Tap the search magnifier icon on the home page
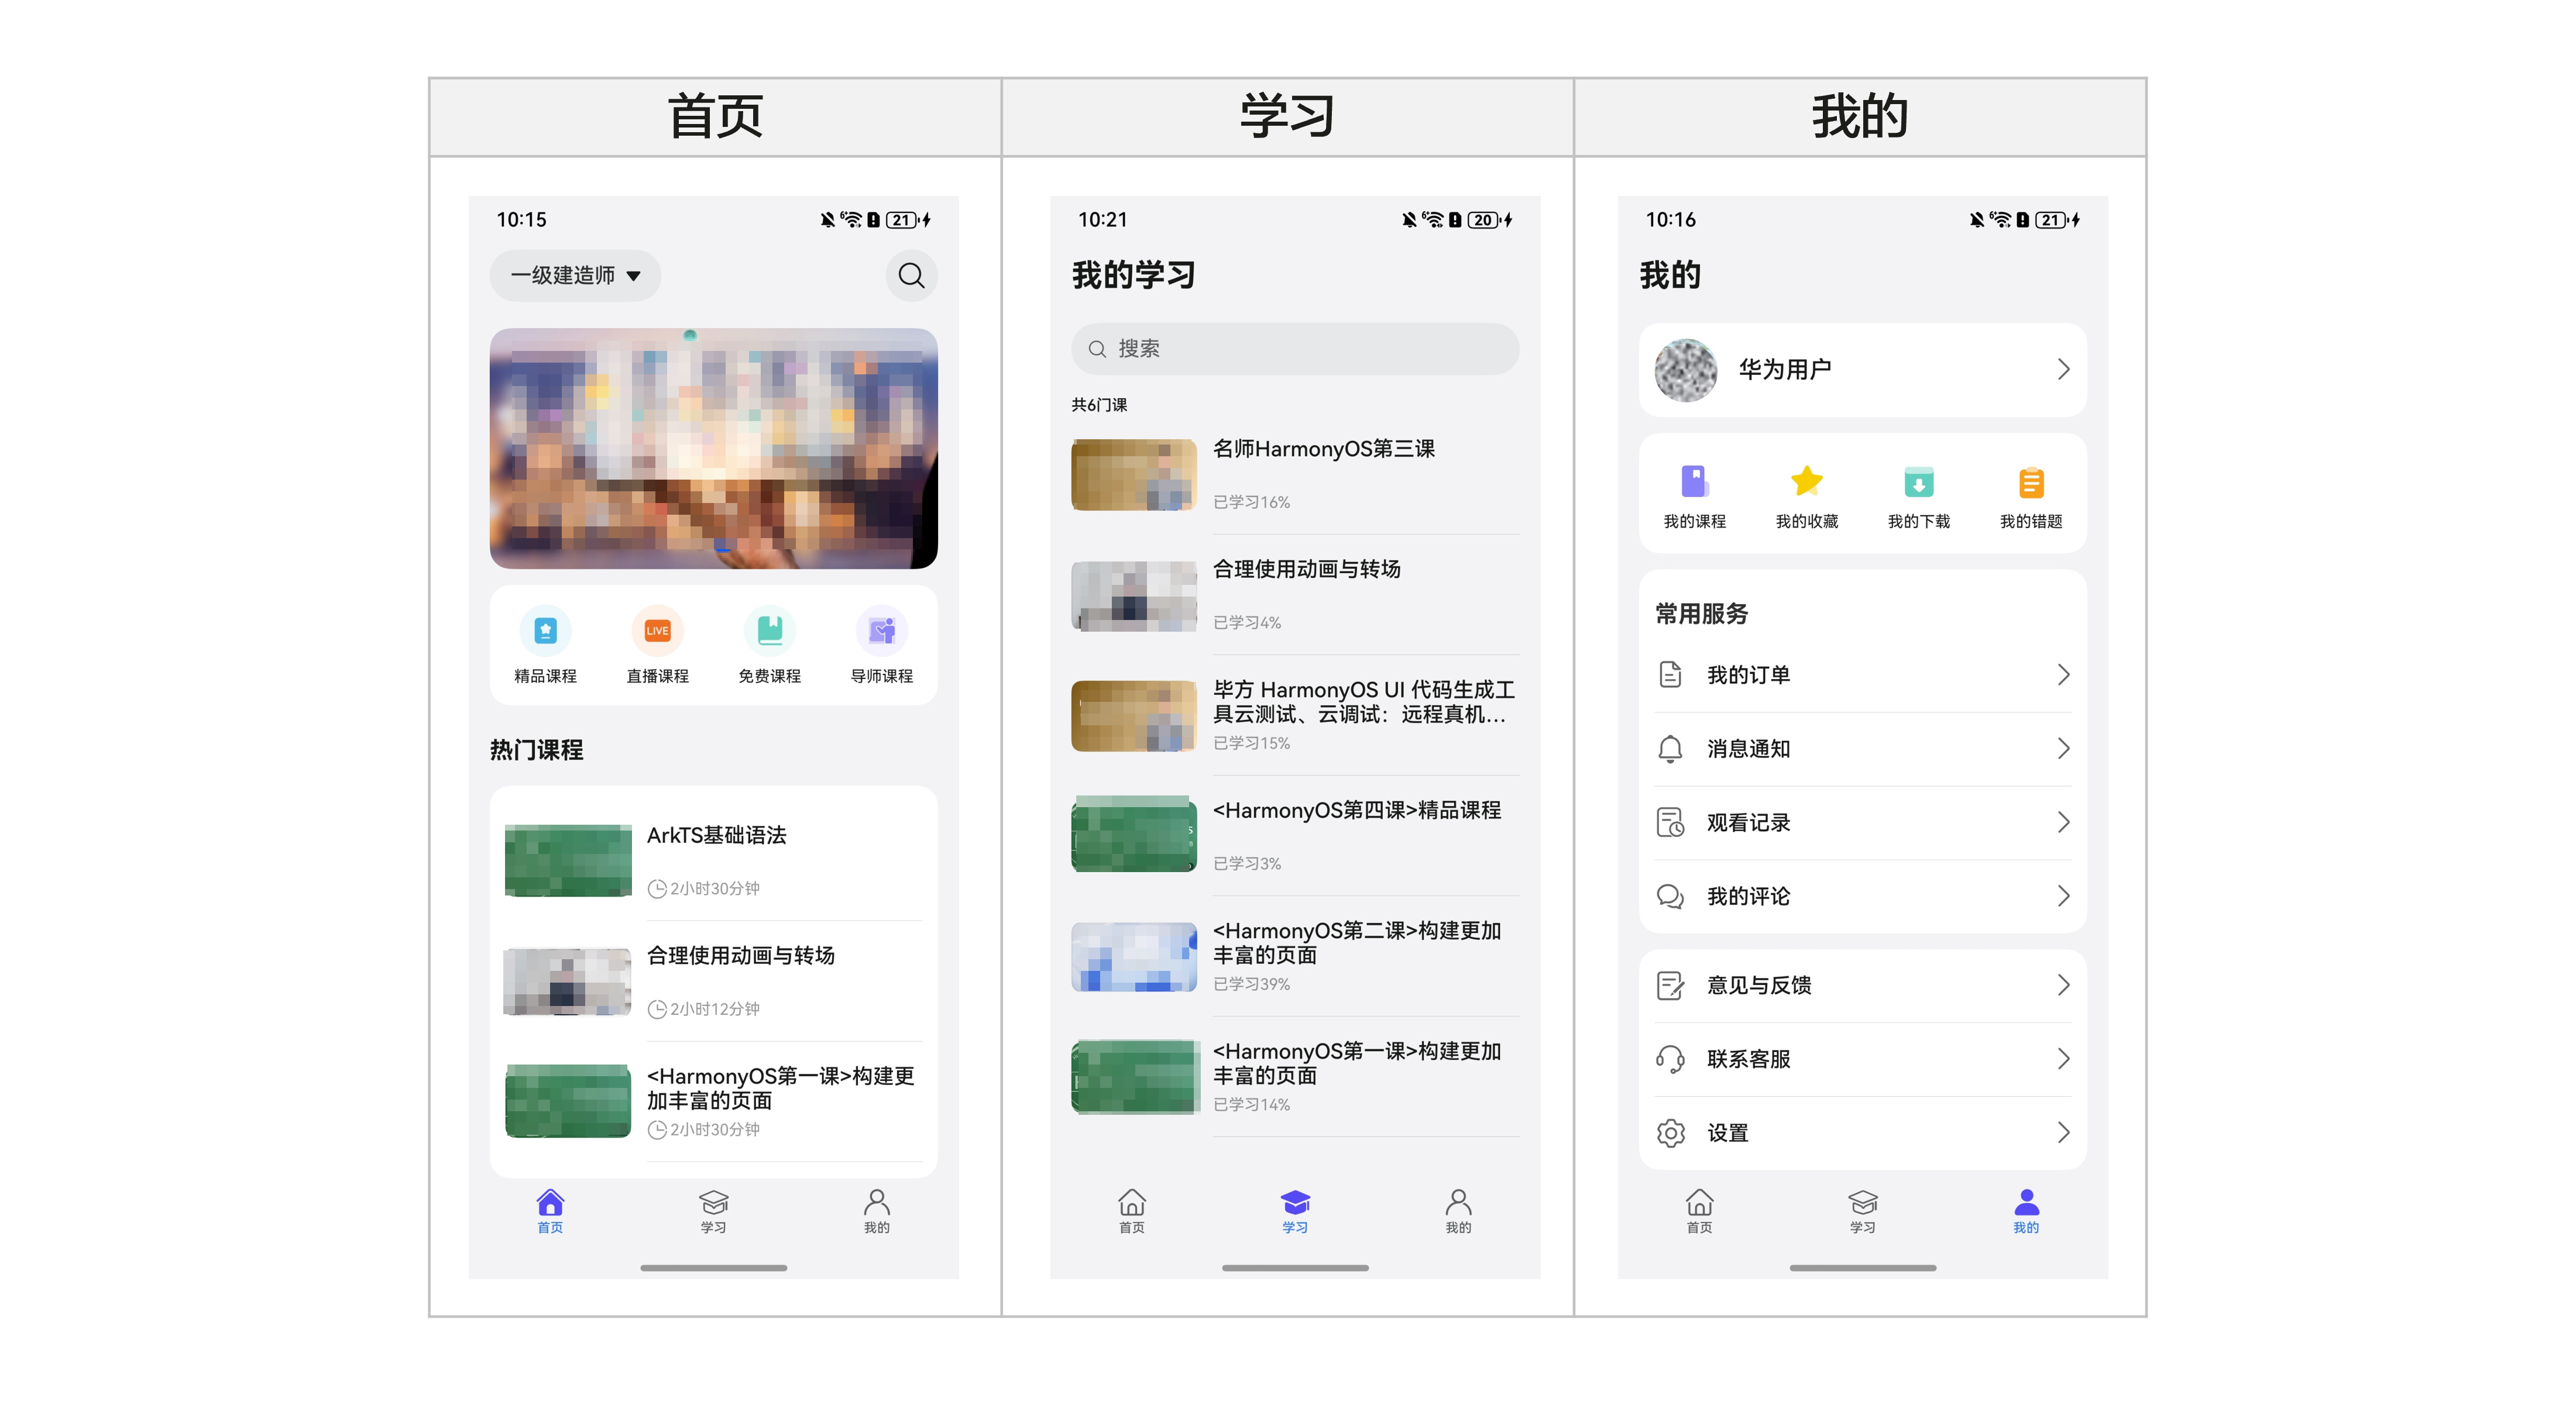The width and height of the screenshot is (2576, 1402). tap(910, 276)
